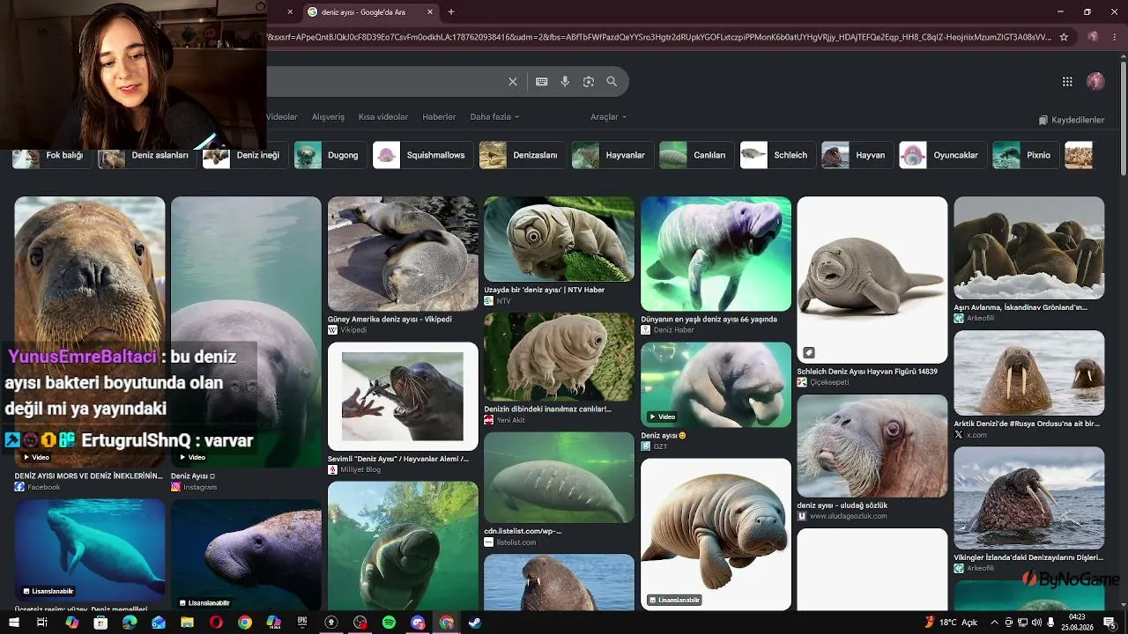1128x634 pixels.
Task: Open 'Dünyanın en yaşlı deniz ayısı' image
Action: pyautogui.click(x=716, y=254)
